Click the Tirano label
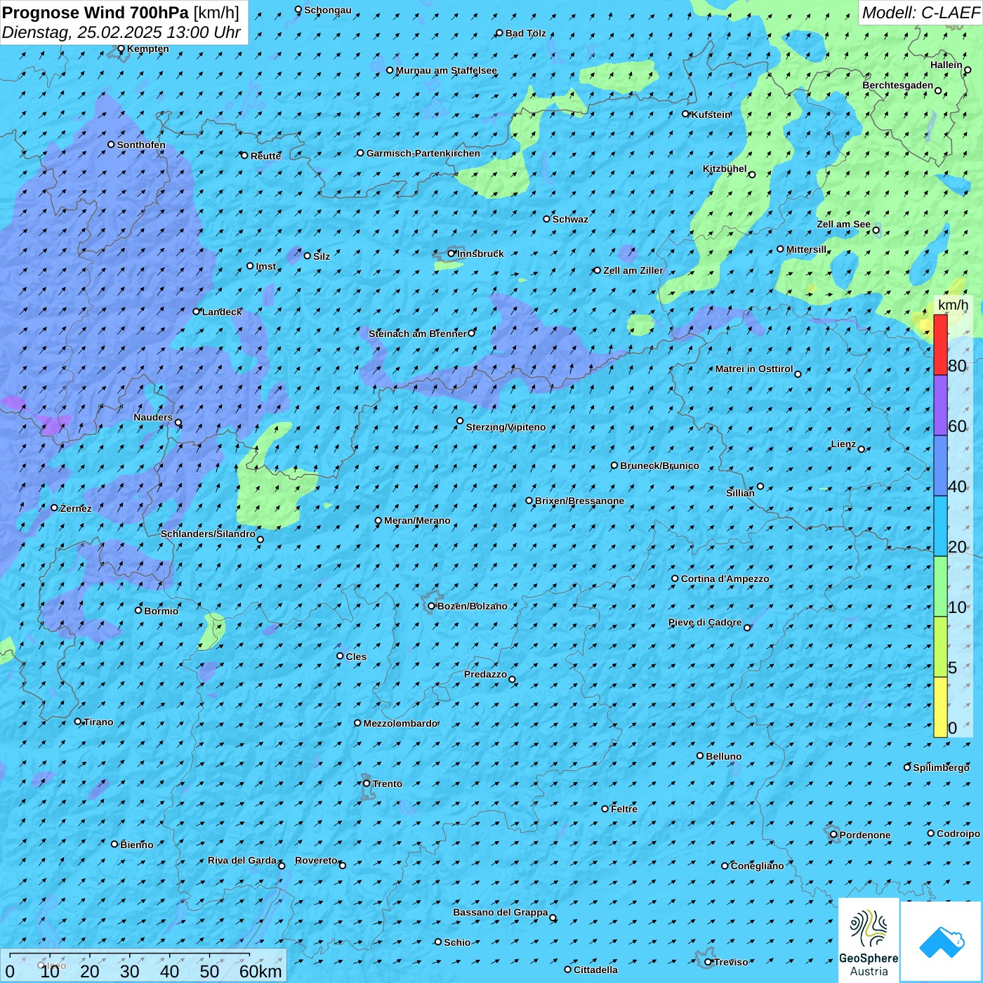 click(98, 722)
